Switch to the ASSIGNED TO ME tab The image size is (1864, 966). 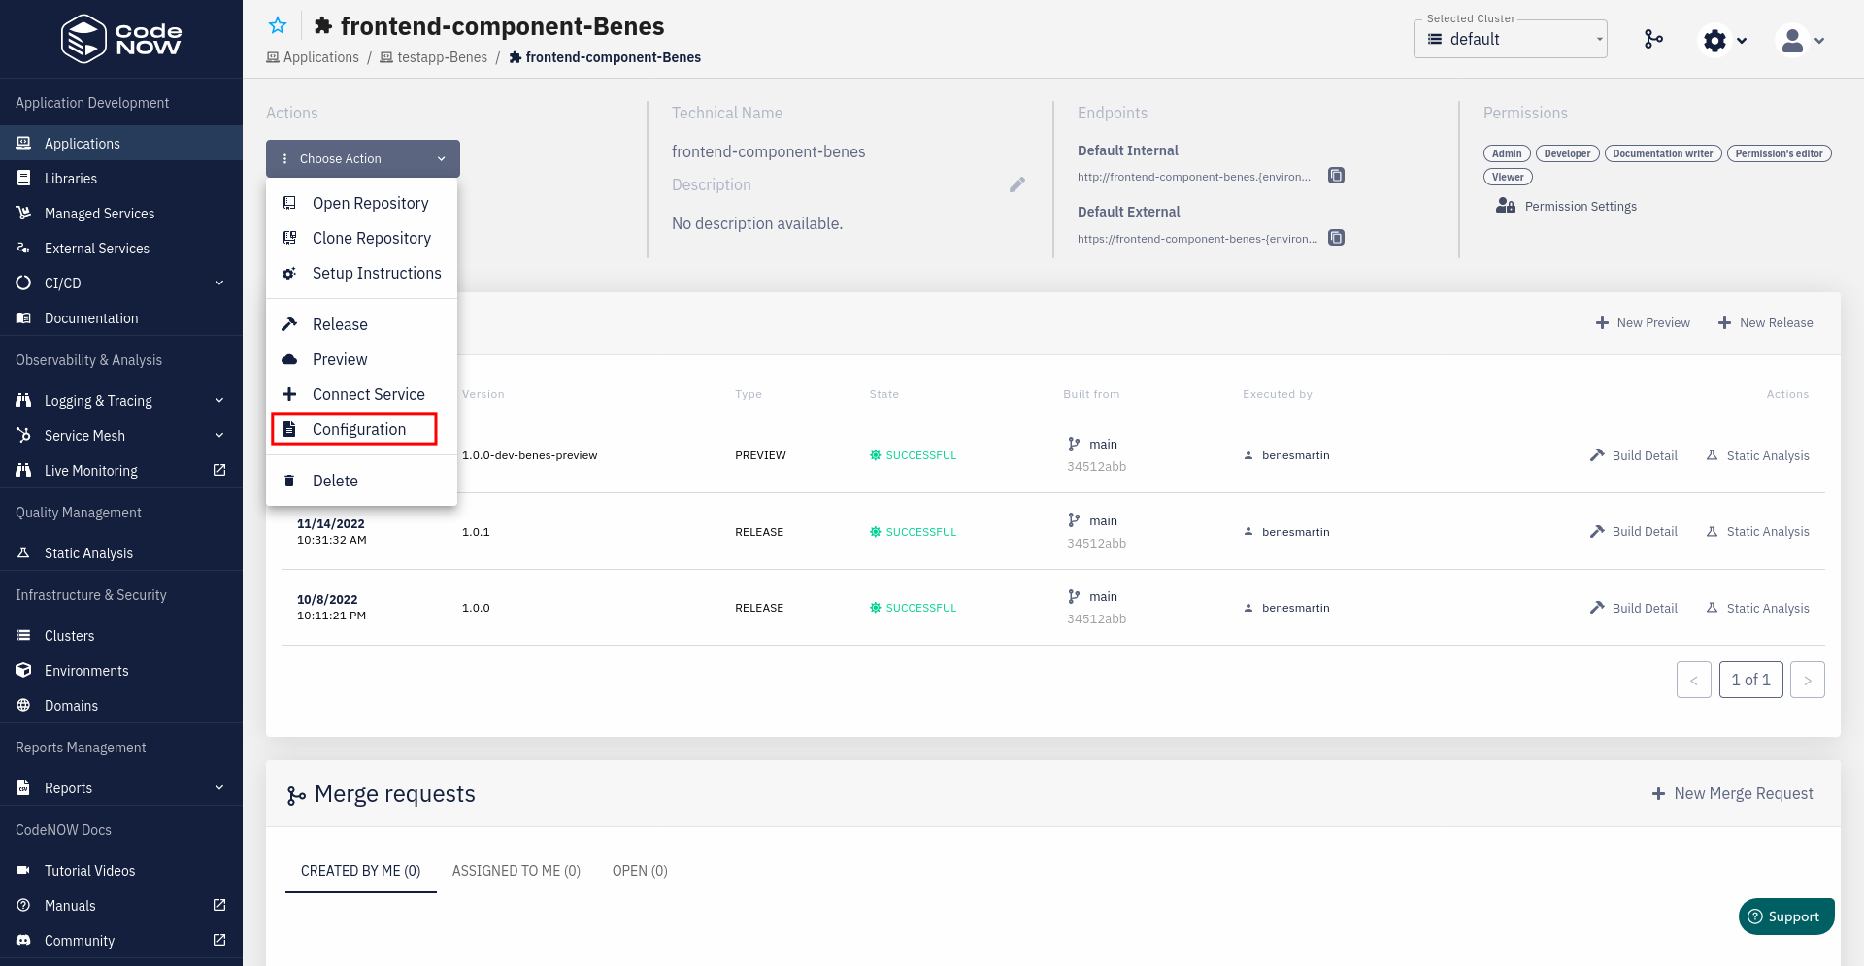coord(516,870)
